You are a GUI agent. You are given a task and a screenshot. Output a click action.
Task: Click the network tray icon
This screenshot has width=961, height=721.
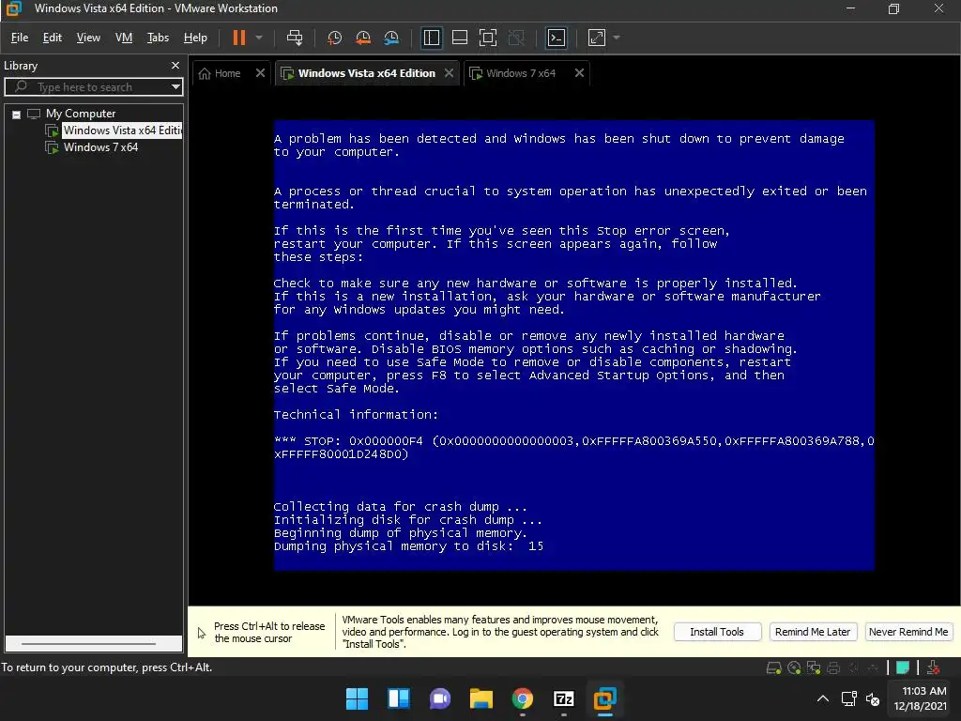point(848,698)
